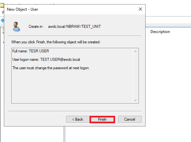The height and width of the screenshot is (142, 191).
Task: Click Finish to create the user
Action: pos(102,119)
